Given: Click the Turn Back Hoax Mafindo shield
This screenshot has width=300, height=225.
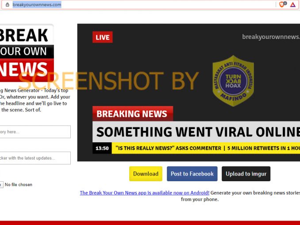Looking at the screenshot, I should [x=233, y=80].
